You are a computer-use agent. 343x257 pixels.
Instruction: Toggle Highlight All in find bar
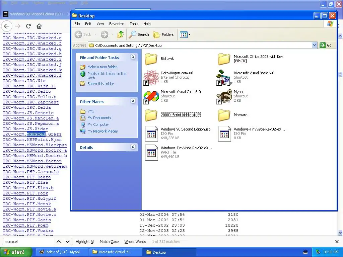tap(85, 242)
